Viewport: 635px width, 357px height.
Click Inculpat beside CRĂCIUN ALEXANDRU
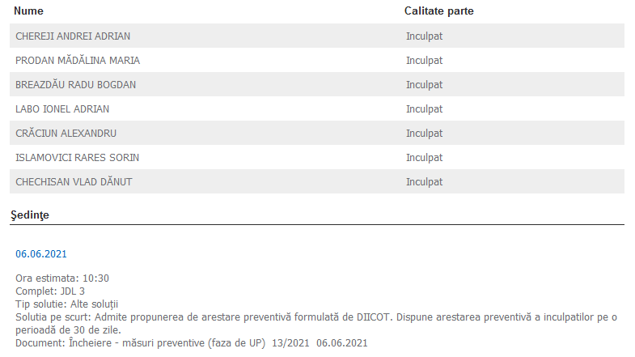click(x=425, y=134)
